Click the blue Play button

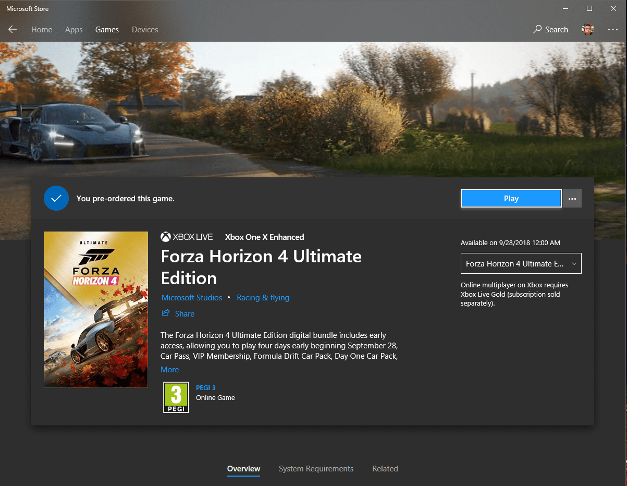point(511,199)
